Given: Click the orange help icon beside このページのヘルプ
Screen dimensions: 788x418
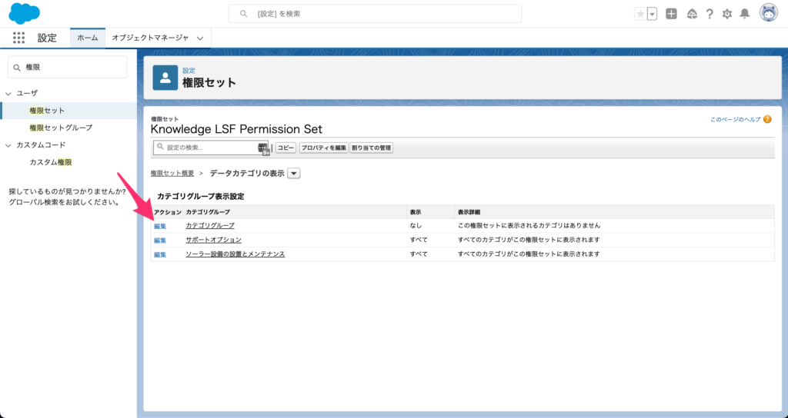Looking at the screenshot, I should click(767, 119).
